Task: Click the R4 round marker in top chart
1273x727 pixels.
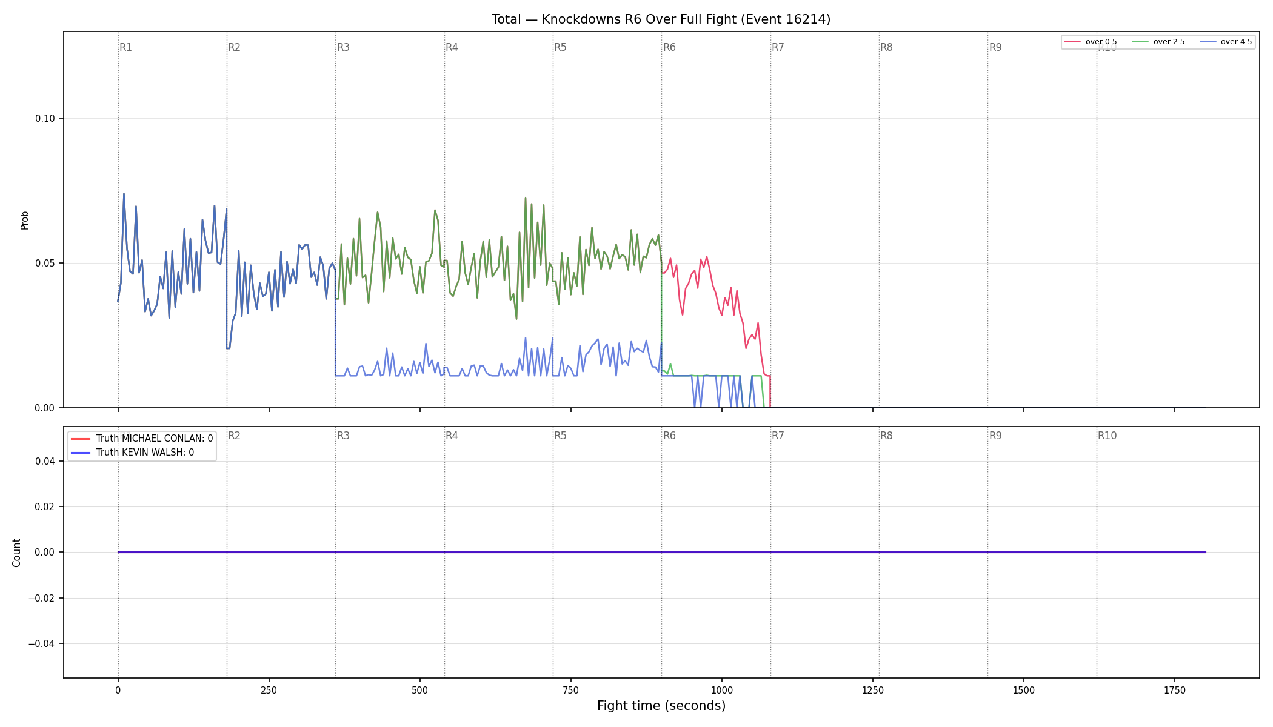Action: 452,47
